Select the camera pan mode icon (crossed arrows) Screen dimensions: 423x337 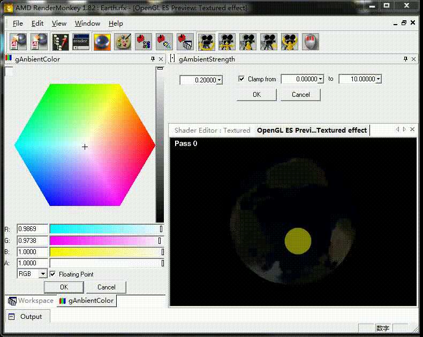coord(227,42)
